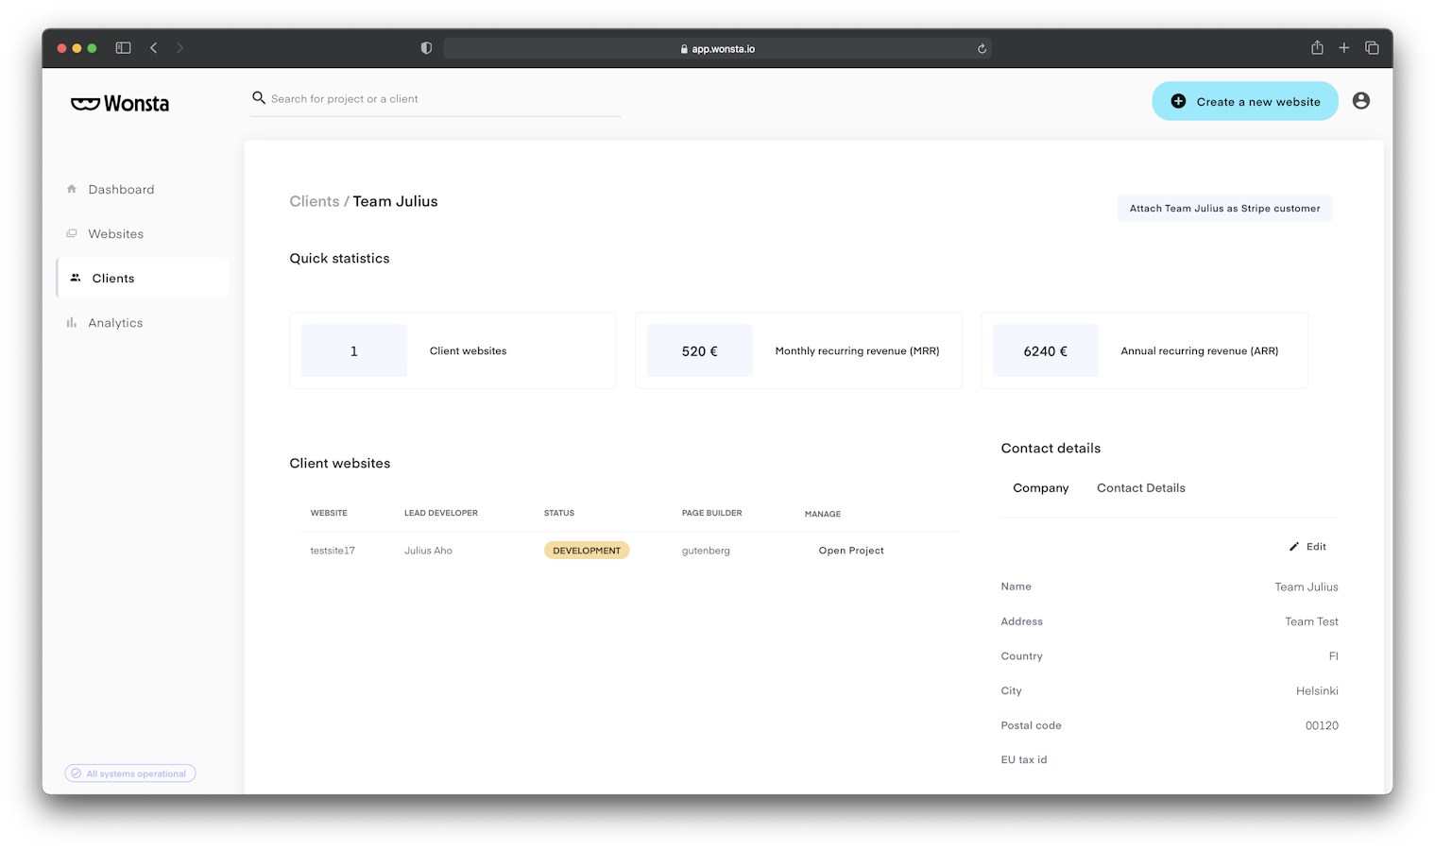Image resolution: width=1435 pixels, height=850 pixels.
Task: Select the Company tab
Action: pos(1040,488)
